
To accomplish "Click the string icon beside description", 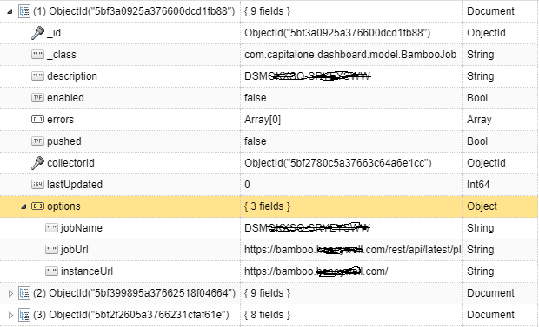I will (x=37, y=75).
